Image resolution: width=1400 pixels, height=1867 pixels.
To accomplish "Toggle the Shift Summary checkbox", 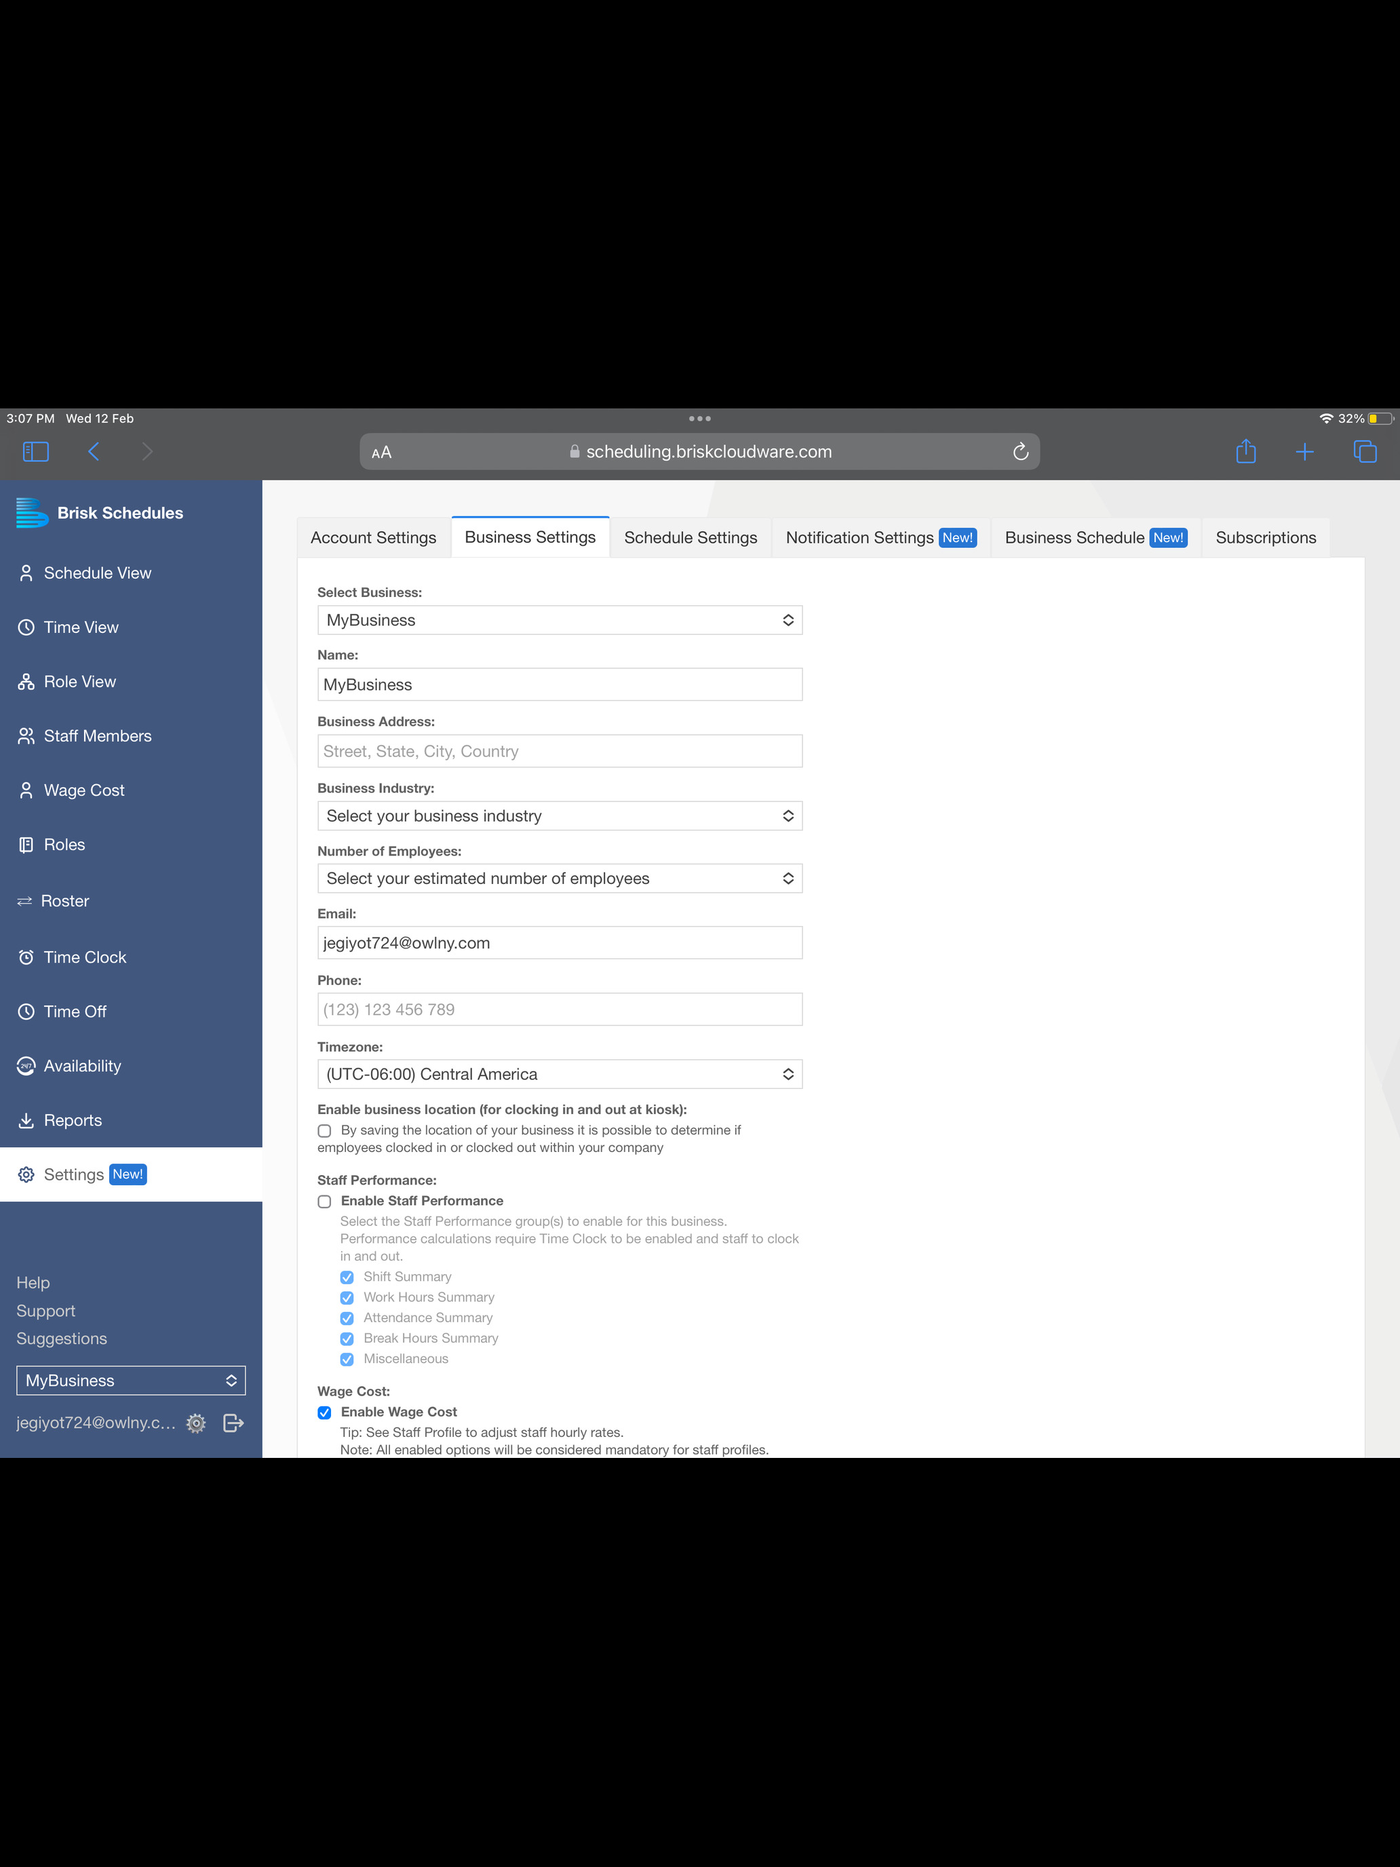I will (x=347, y=1277).
